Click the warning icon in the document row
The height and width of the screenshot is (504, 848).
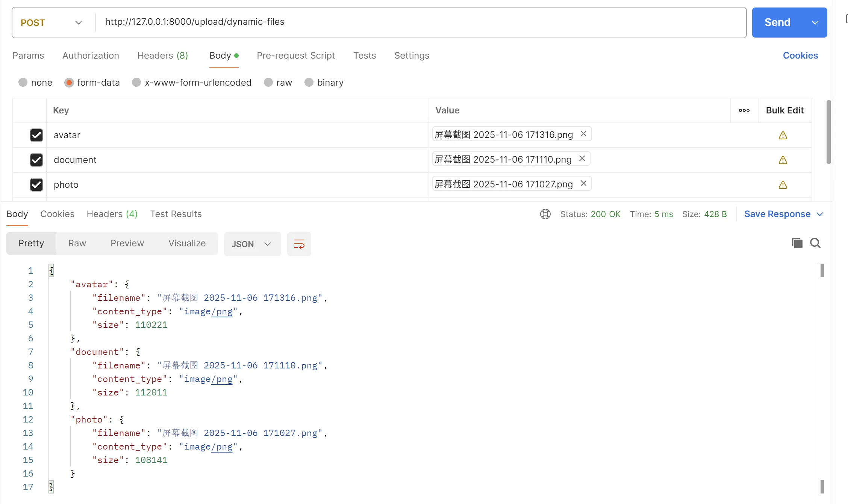tap(783, 160)
